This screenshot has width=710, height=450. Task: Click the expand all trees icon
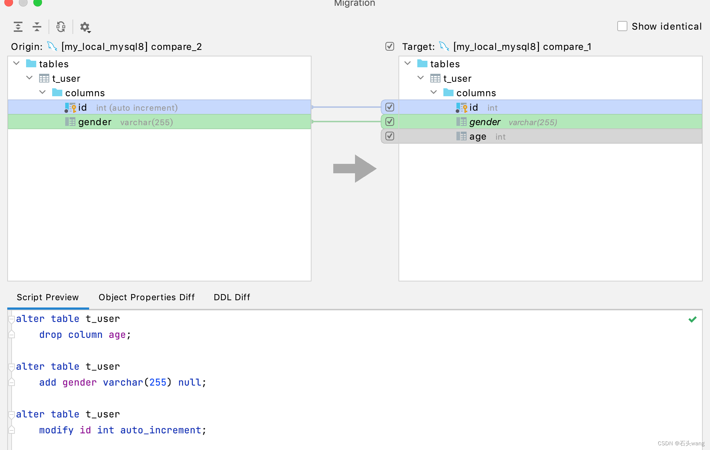pos(18,26)
